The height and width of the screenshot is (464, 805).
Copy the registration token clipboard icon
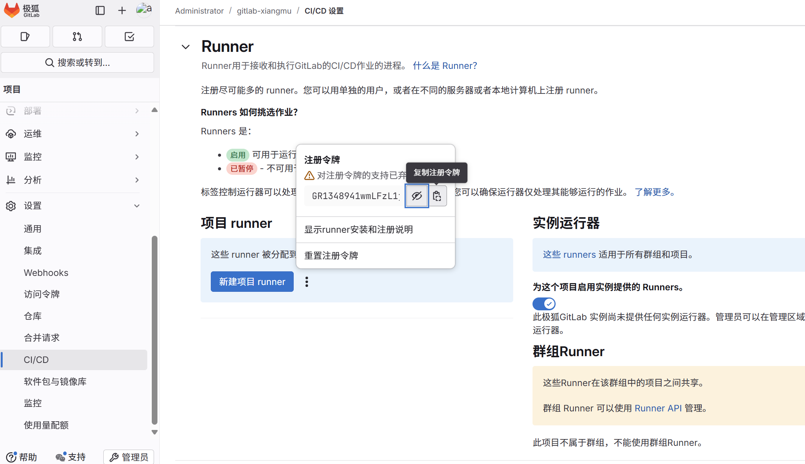(x=437, y=196)
